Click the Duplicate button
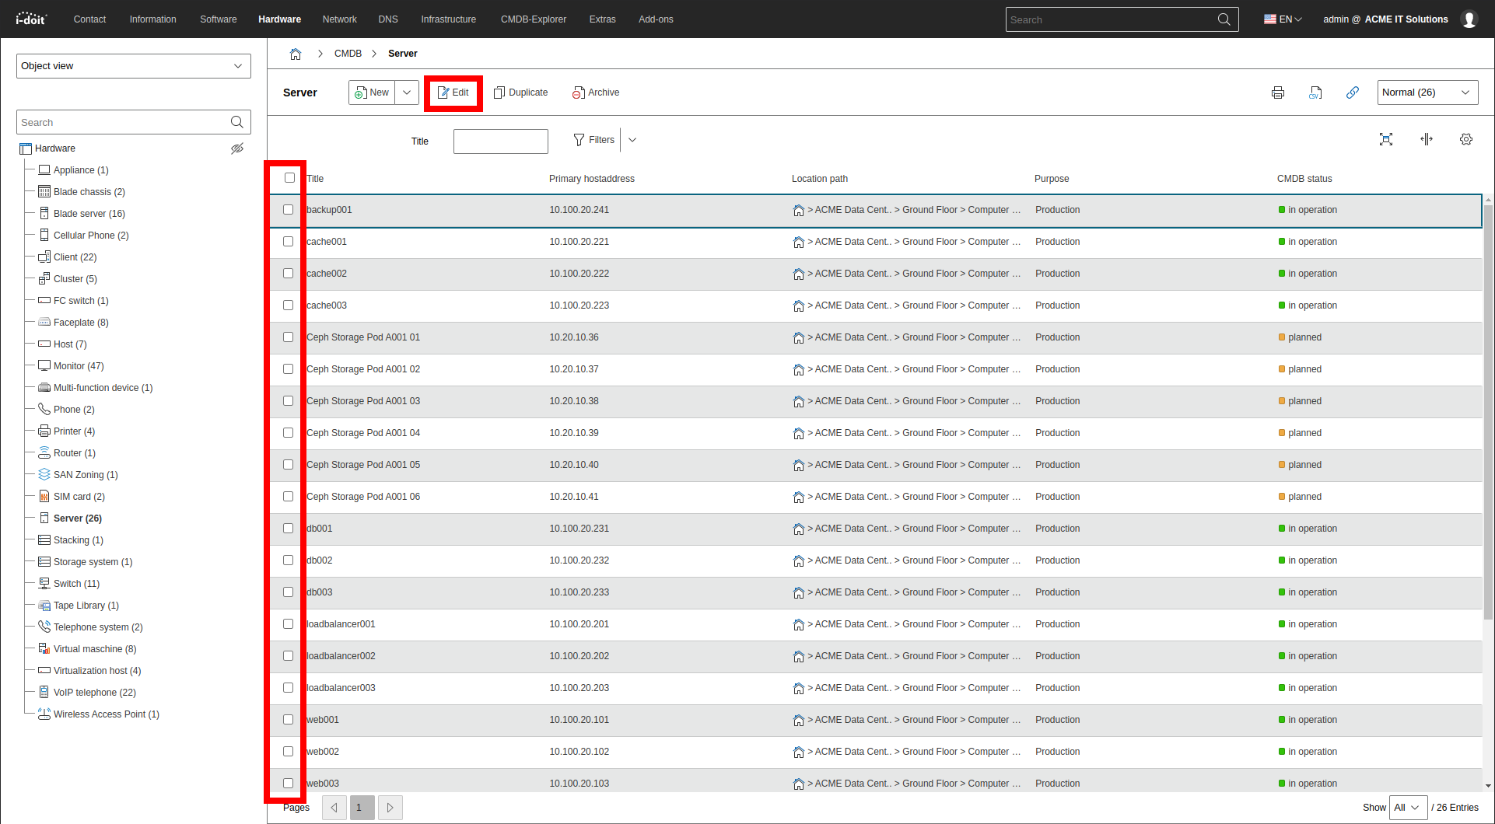Image resolution: width=1495 pixels, height=824 pixels. pos(520,93)
